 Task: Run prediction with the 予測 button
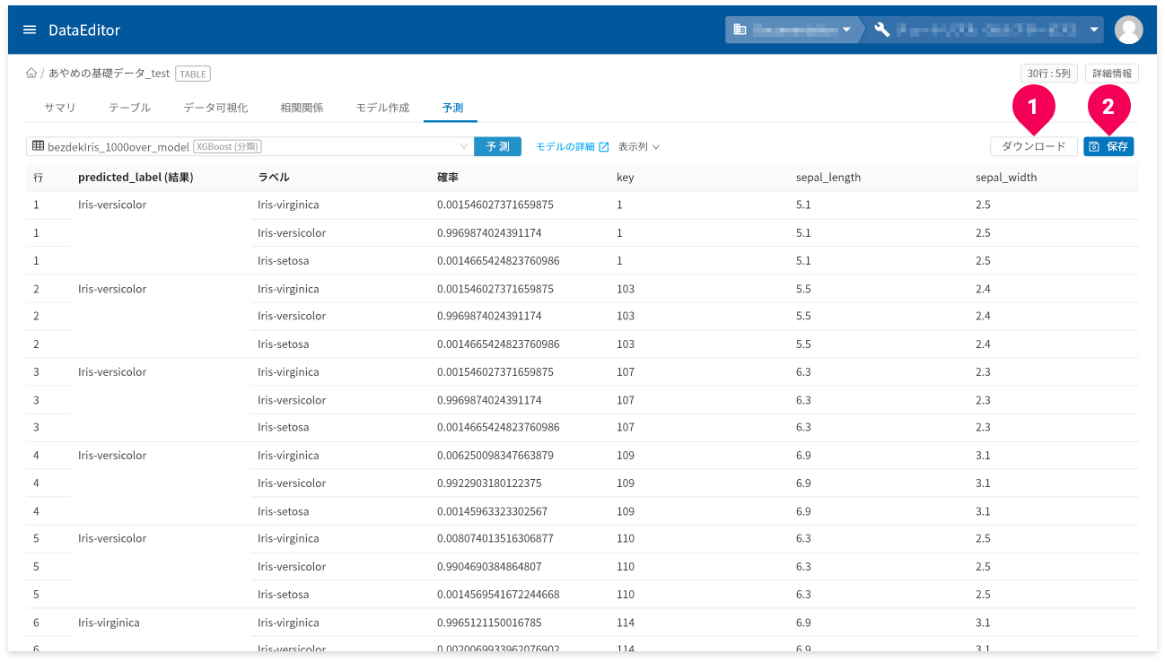pyautogui.click(x=497, y=146)
